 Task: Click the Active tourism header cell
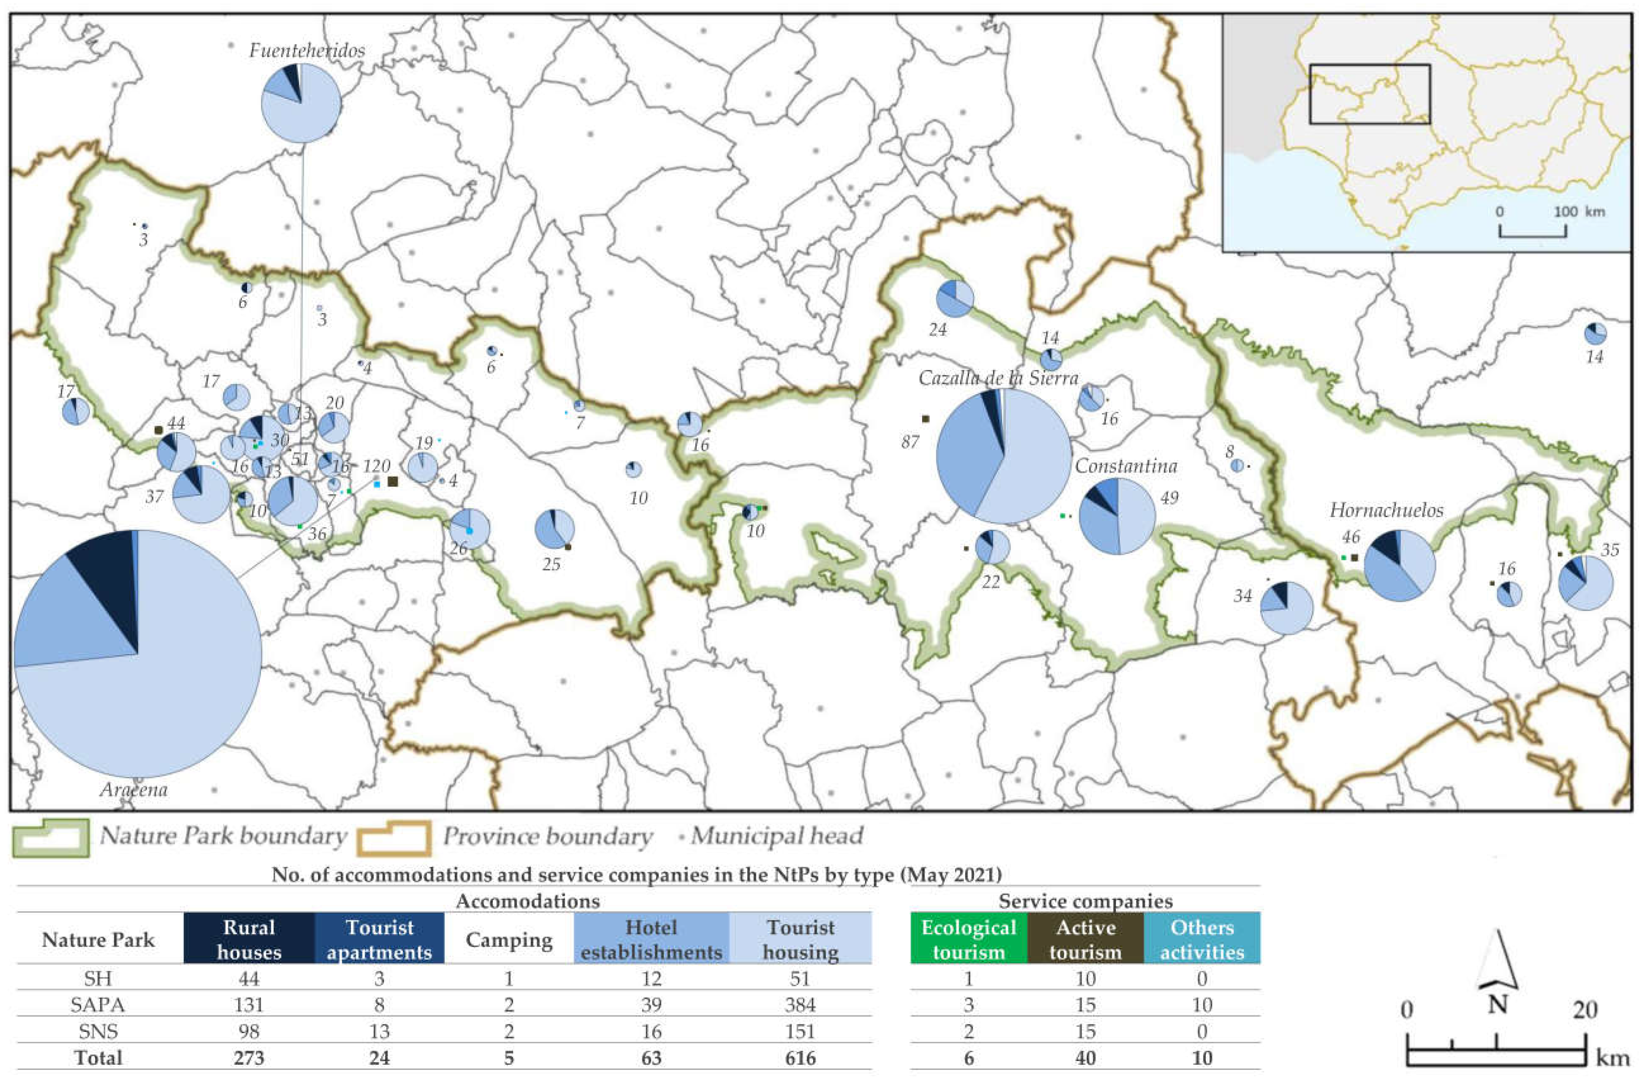[1085, 939]
